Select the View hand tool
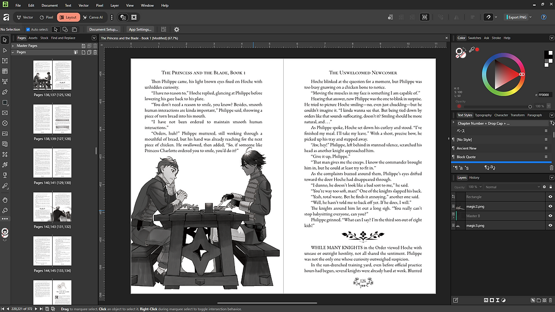This screenshot has width=555, height=312. (5, 200)
